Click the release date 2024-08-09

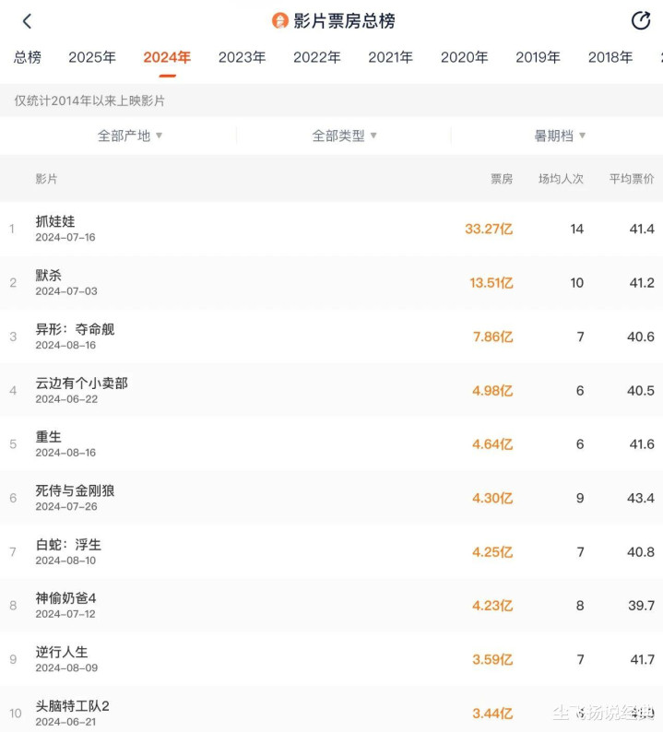(66, 668)
